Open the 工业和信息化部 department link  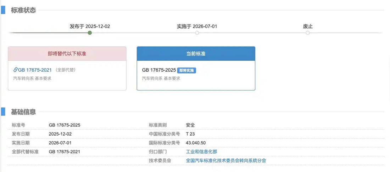[201, 152]
